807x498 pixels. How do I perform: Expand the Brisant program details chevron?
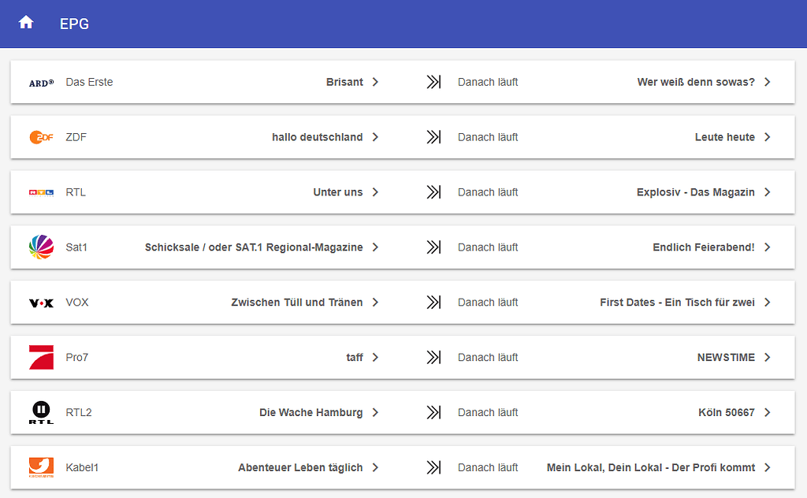coord(376,82)
